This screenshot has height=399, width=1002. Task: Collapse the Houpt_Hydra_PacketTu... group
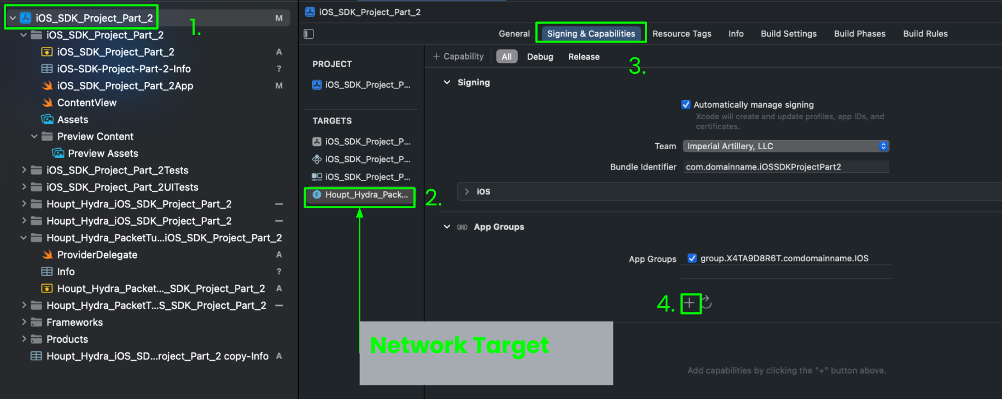pos(24,238)
